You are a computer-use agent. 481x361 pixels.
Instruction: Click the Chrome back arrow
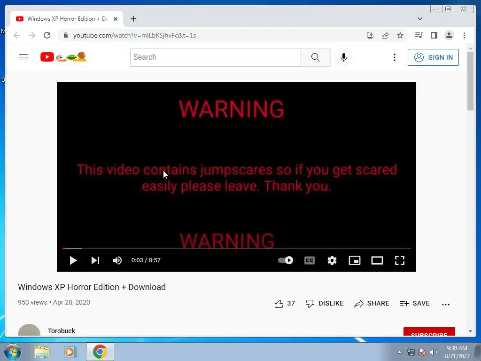(x=17, y=35)
